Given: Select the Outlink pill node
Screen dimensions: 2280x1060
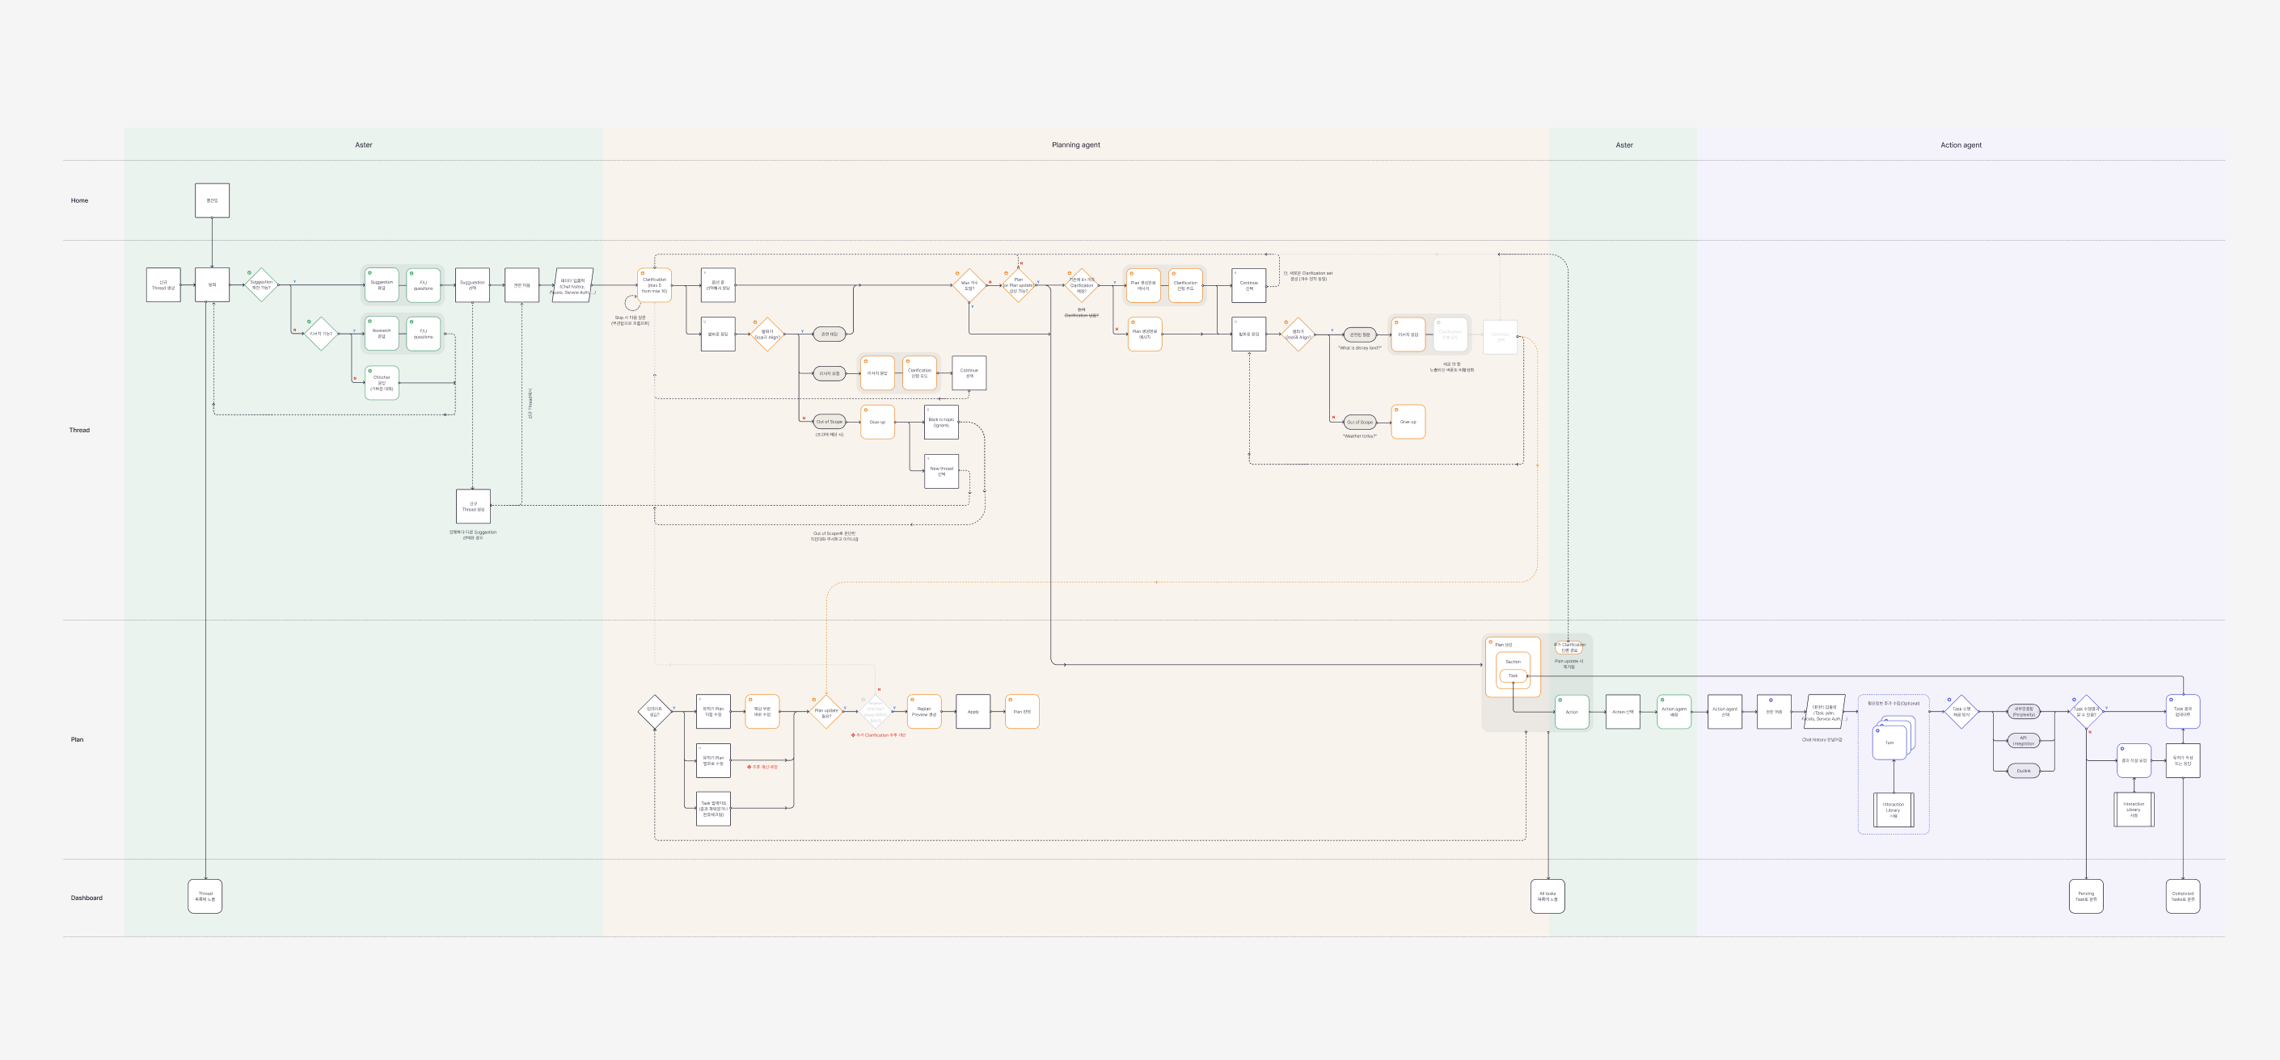Looking at the screenshot, I should pyautogui.click(x=2024, y=771).
